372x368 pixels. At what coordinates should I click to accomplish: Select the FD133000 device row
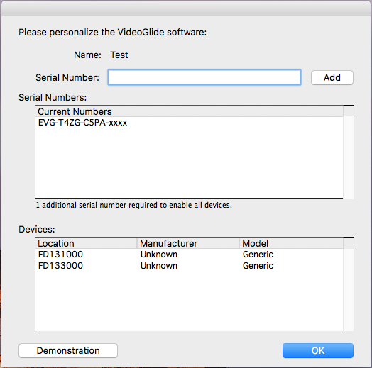tap(189, 266)
